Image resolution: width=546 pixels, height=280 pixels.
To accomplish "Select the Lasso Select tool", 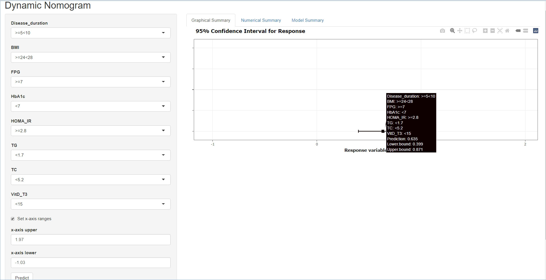I will click(474, 31).
